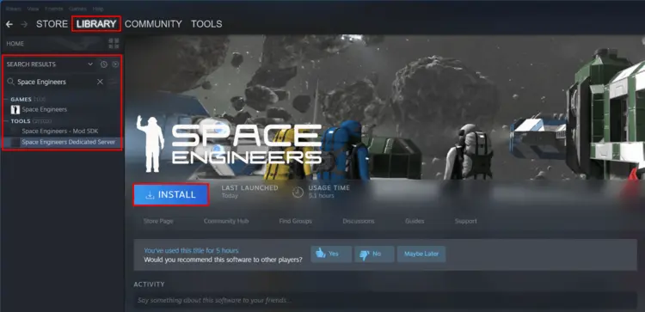The height and width of the screenshot is (312, 645).
Task: Switch to the COMMUNITY tab
Action: click(153, 24)
